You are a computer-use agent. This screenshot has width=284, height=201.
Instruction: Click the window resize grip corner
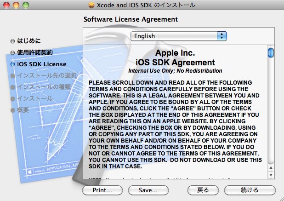point(281,198)
